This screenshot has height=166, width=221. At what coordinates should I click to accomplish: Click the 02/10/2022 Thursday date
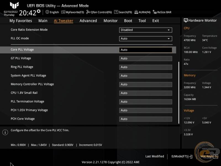click(10, 13)
